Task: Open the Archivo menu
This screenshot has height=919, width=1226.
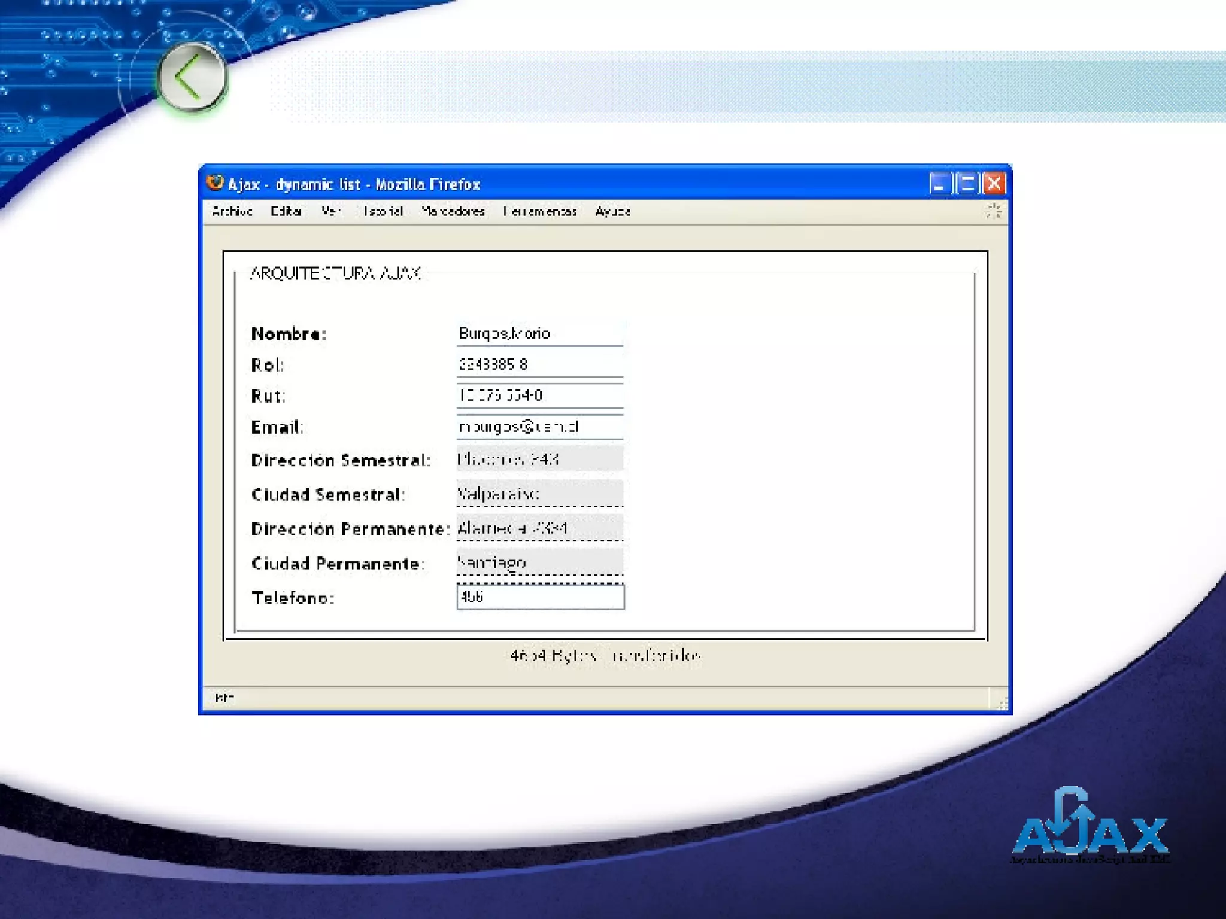Action: pos(232,211)
